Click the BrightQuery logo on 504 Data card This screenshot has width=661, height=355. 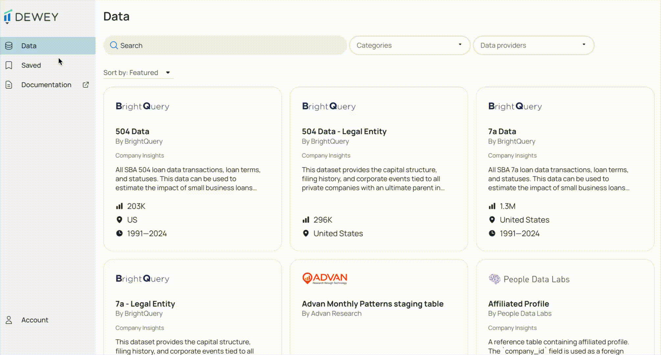point(142,106)
